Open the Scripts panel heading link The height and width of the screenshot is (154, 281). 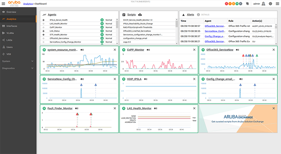click(131, 15)
